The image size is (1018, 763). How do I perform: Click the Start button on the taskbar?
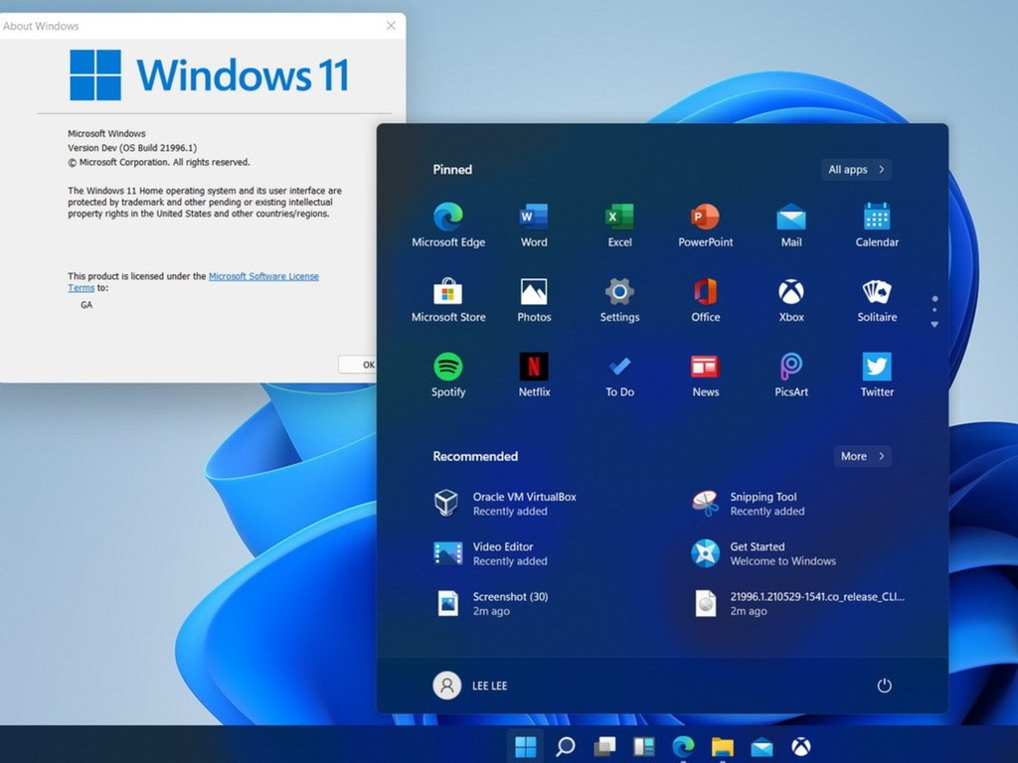point(525,746)
